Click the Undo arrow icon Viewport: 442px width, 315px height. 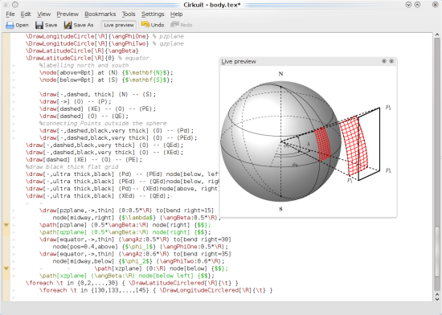click(x=145, y=25)
